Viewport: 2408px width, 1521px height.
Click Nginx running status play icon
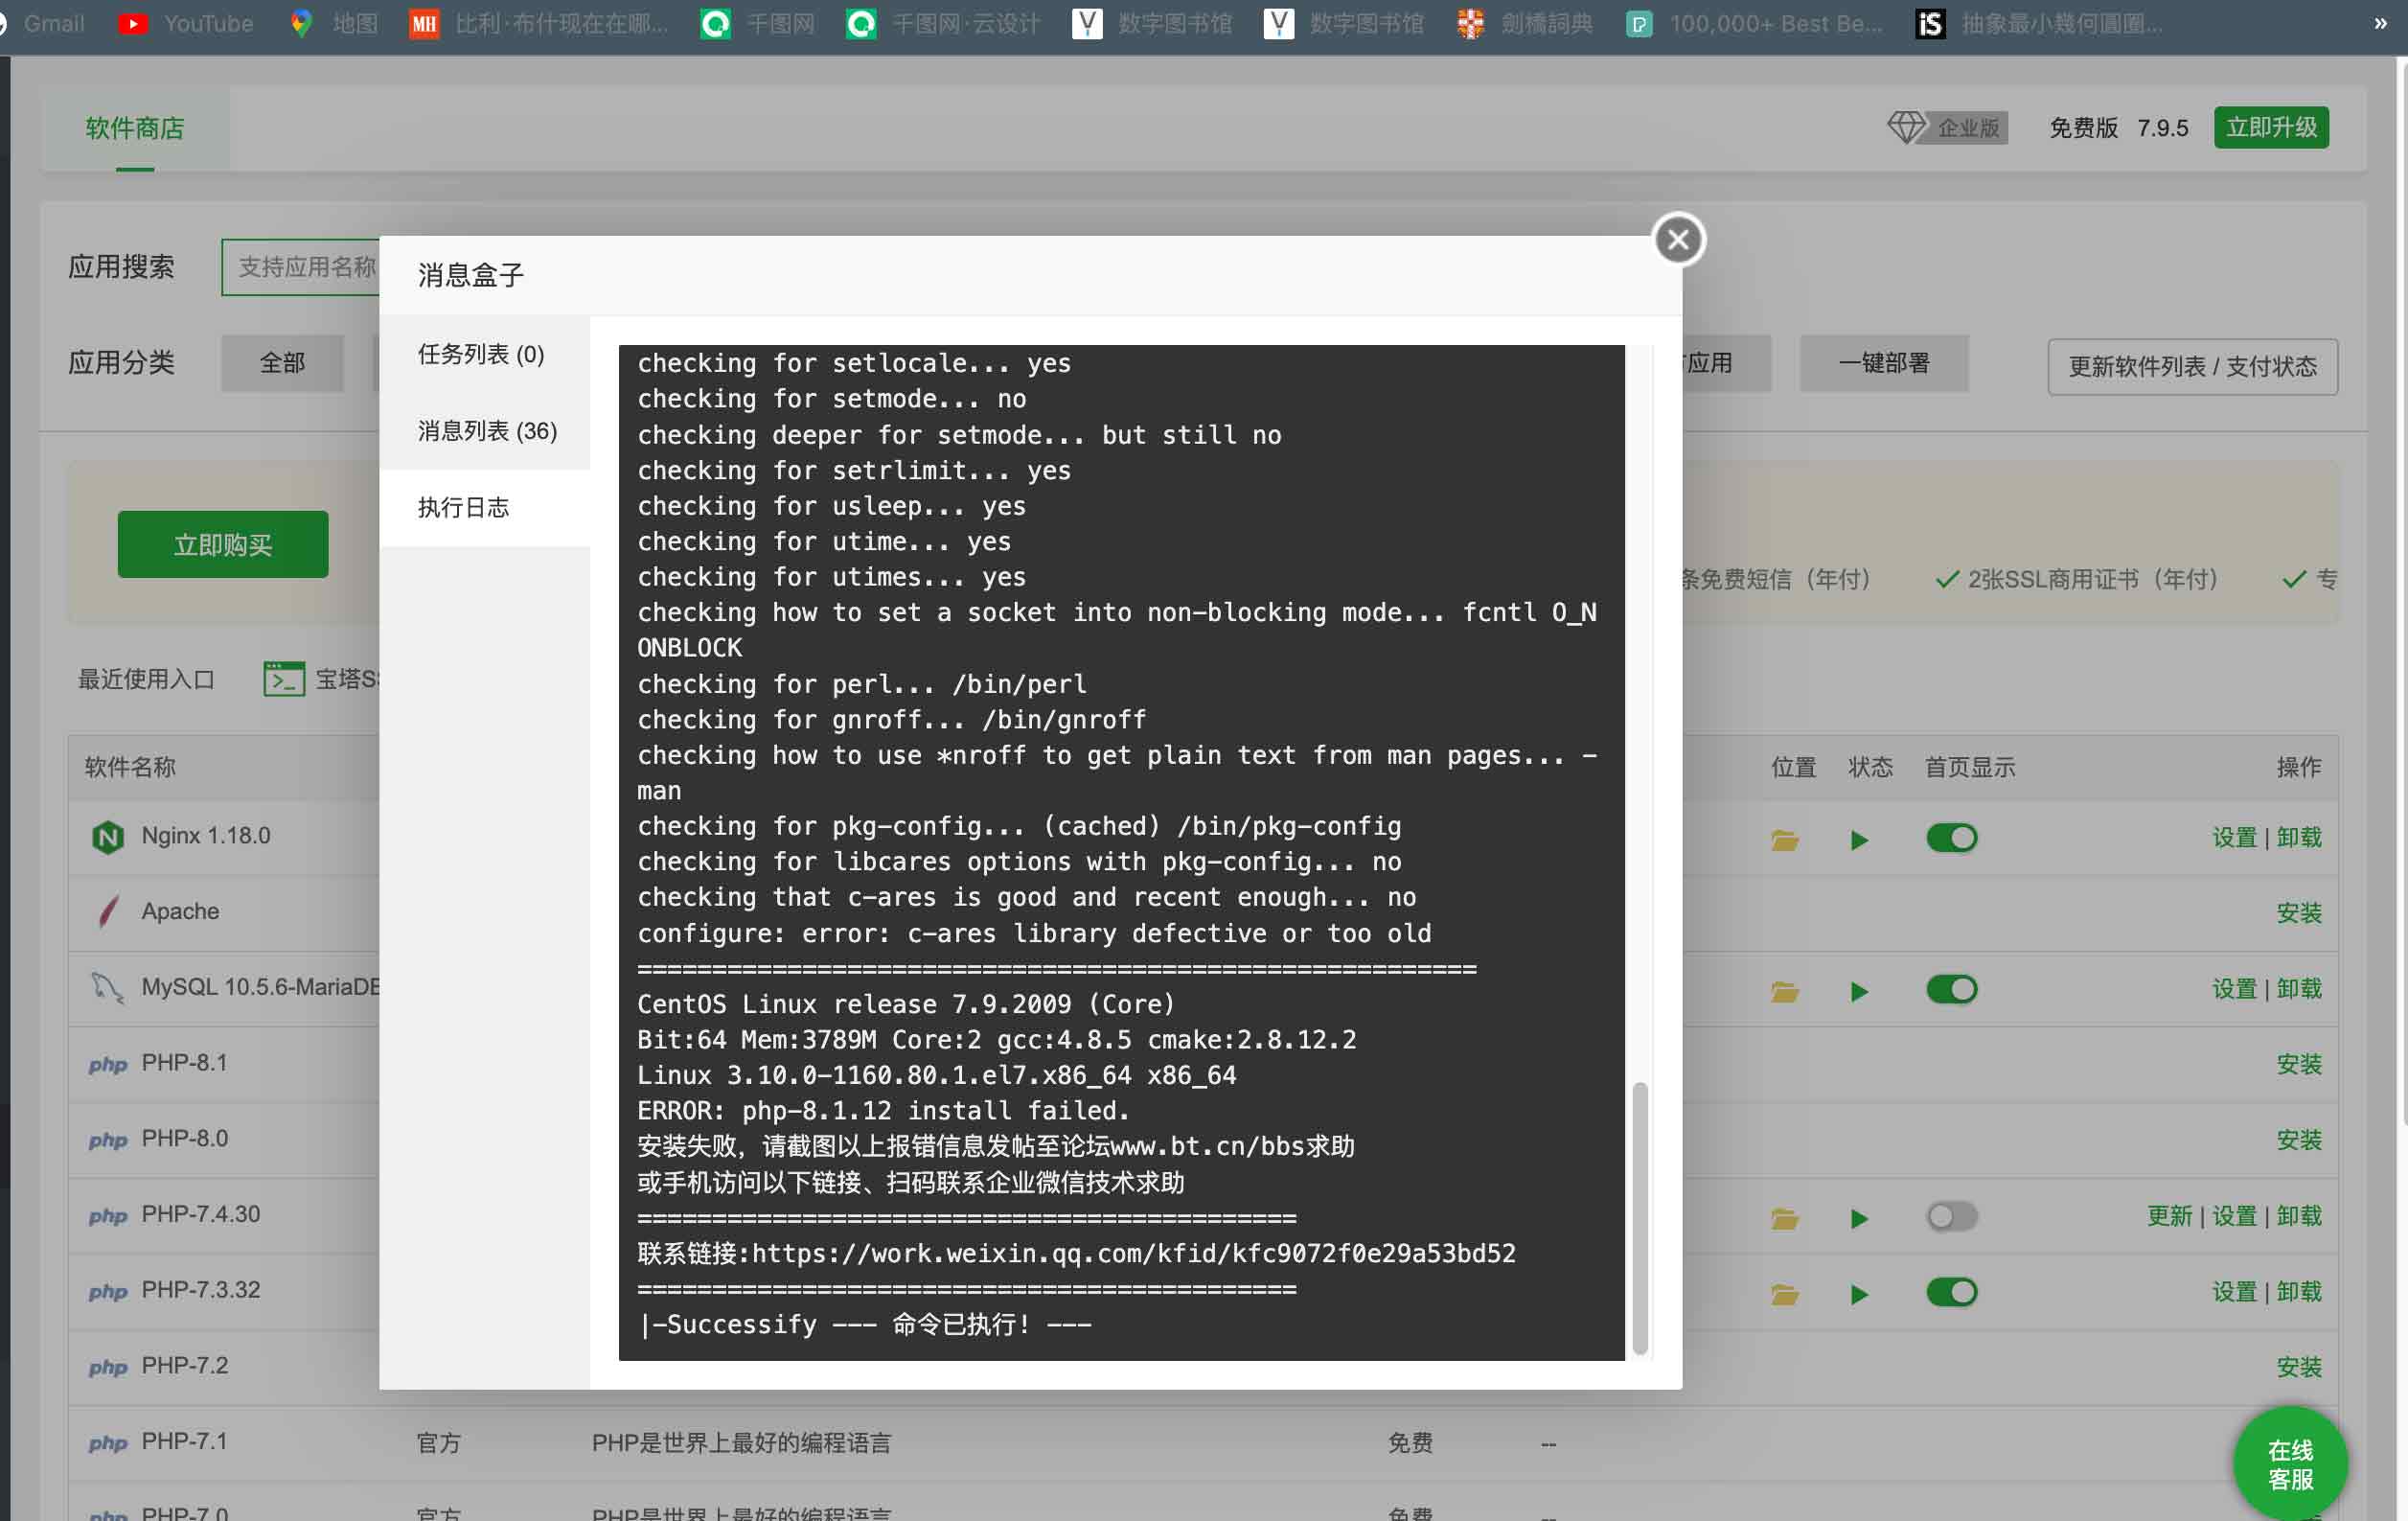tap(1859, 840)
